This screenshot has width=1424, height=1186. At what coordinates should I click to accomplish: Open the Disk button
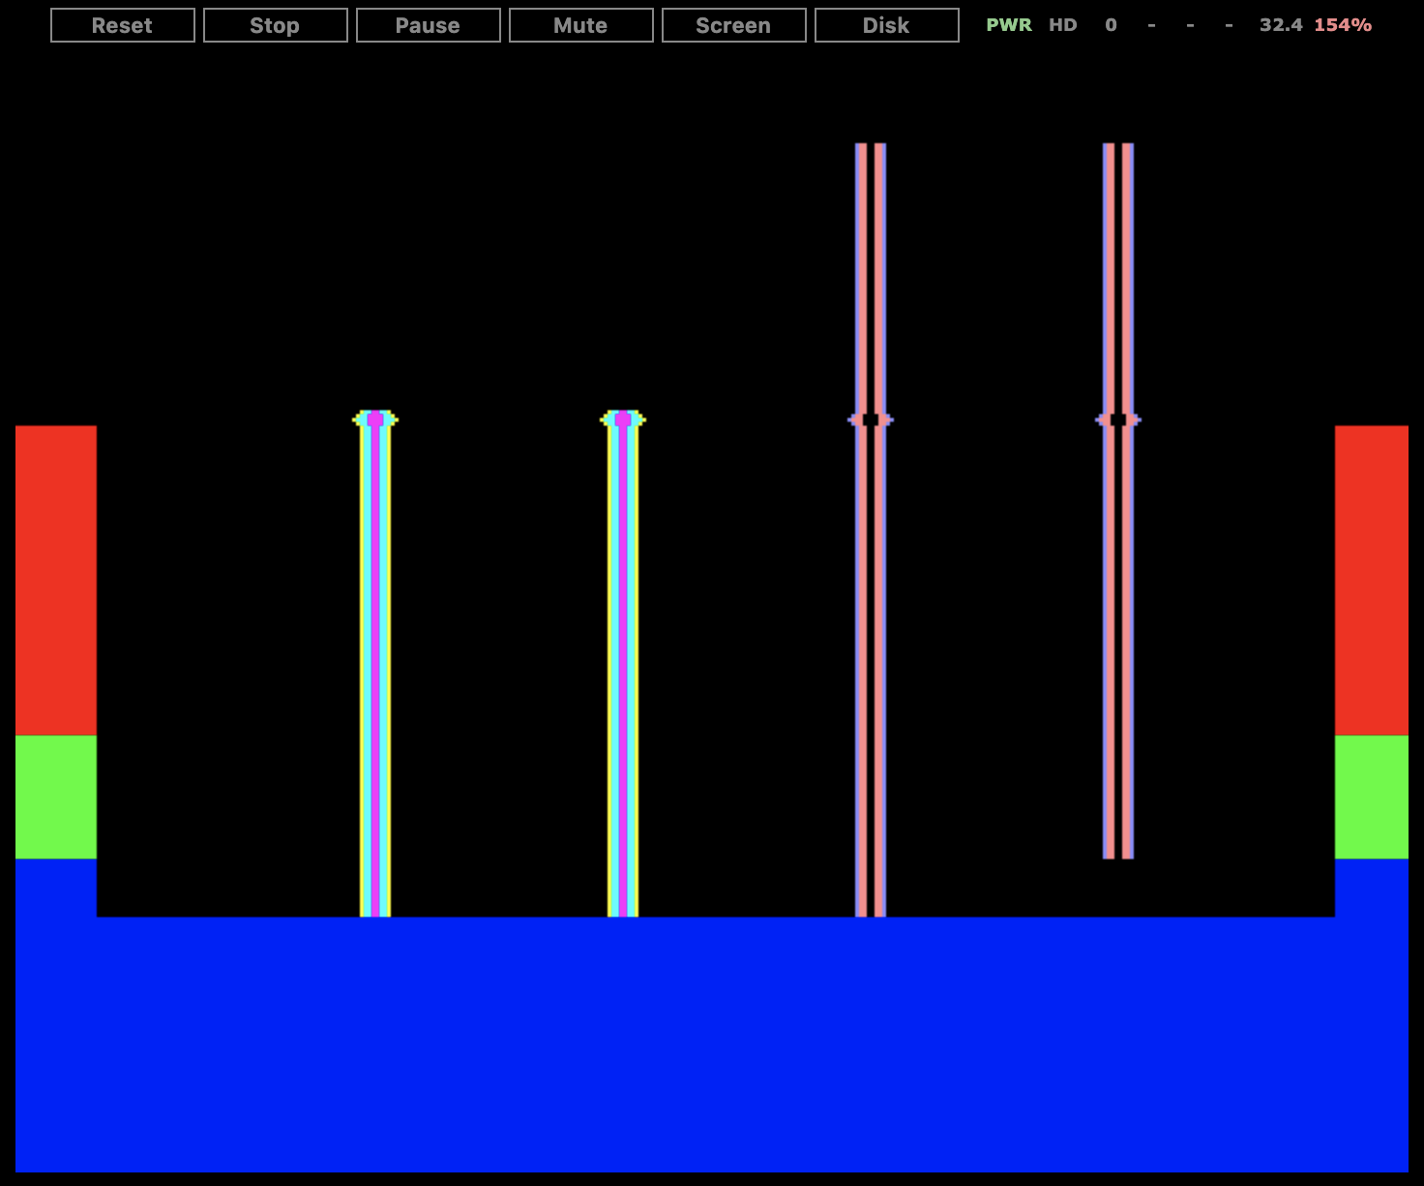[x=887, y=25]
